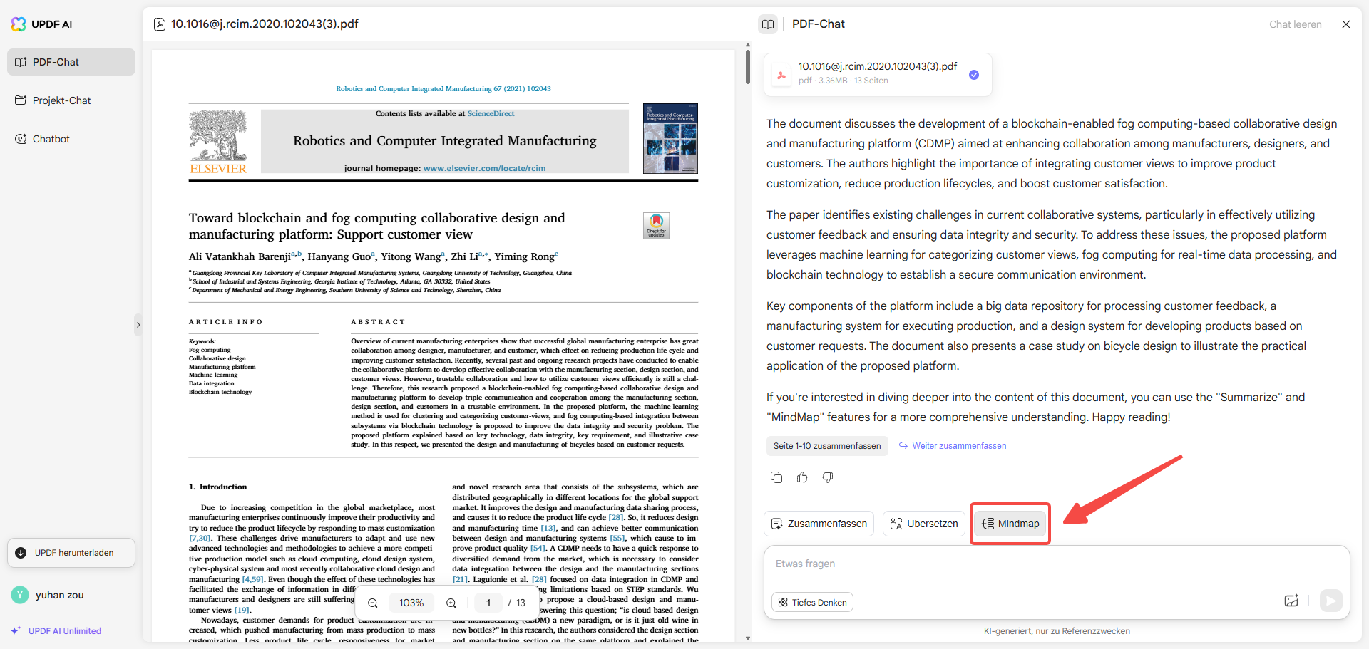Open the PDF-Chat sidebar tab
The height and width of the screenshot is (649, 1369).
71,62
